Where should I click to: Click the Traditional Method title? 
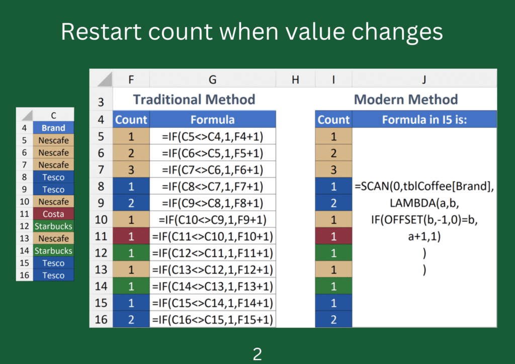click(x=194, y=99)
